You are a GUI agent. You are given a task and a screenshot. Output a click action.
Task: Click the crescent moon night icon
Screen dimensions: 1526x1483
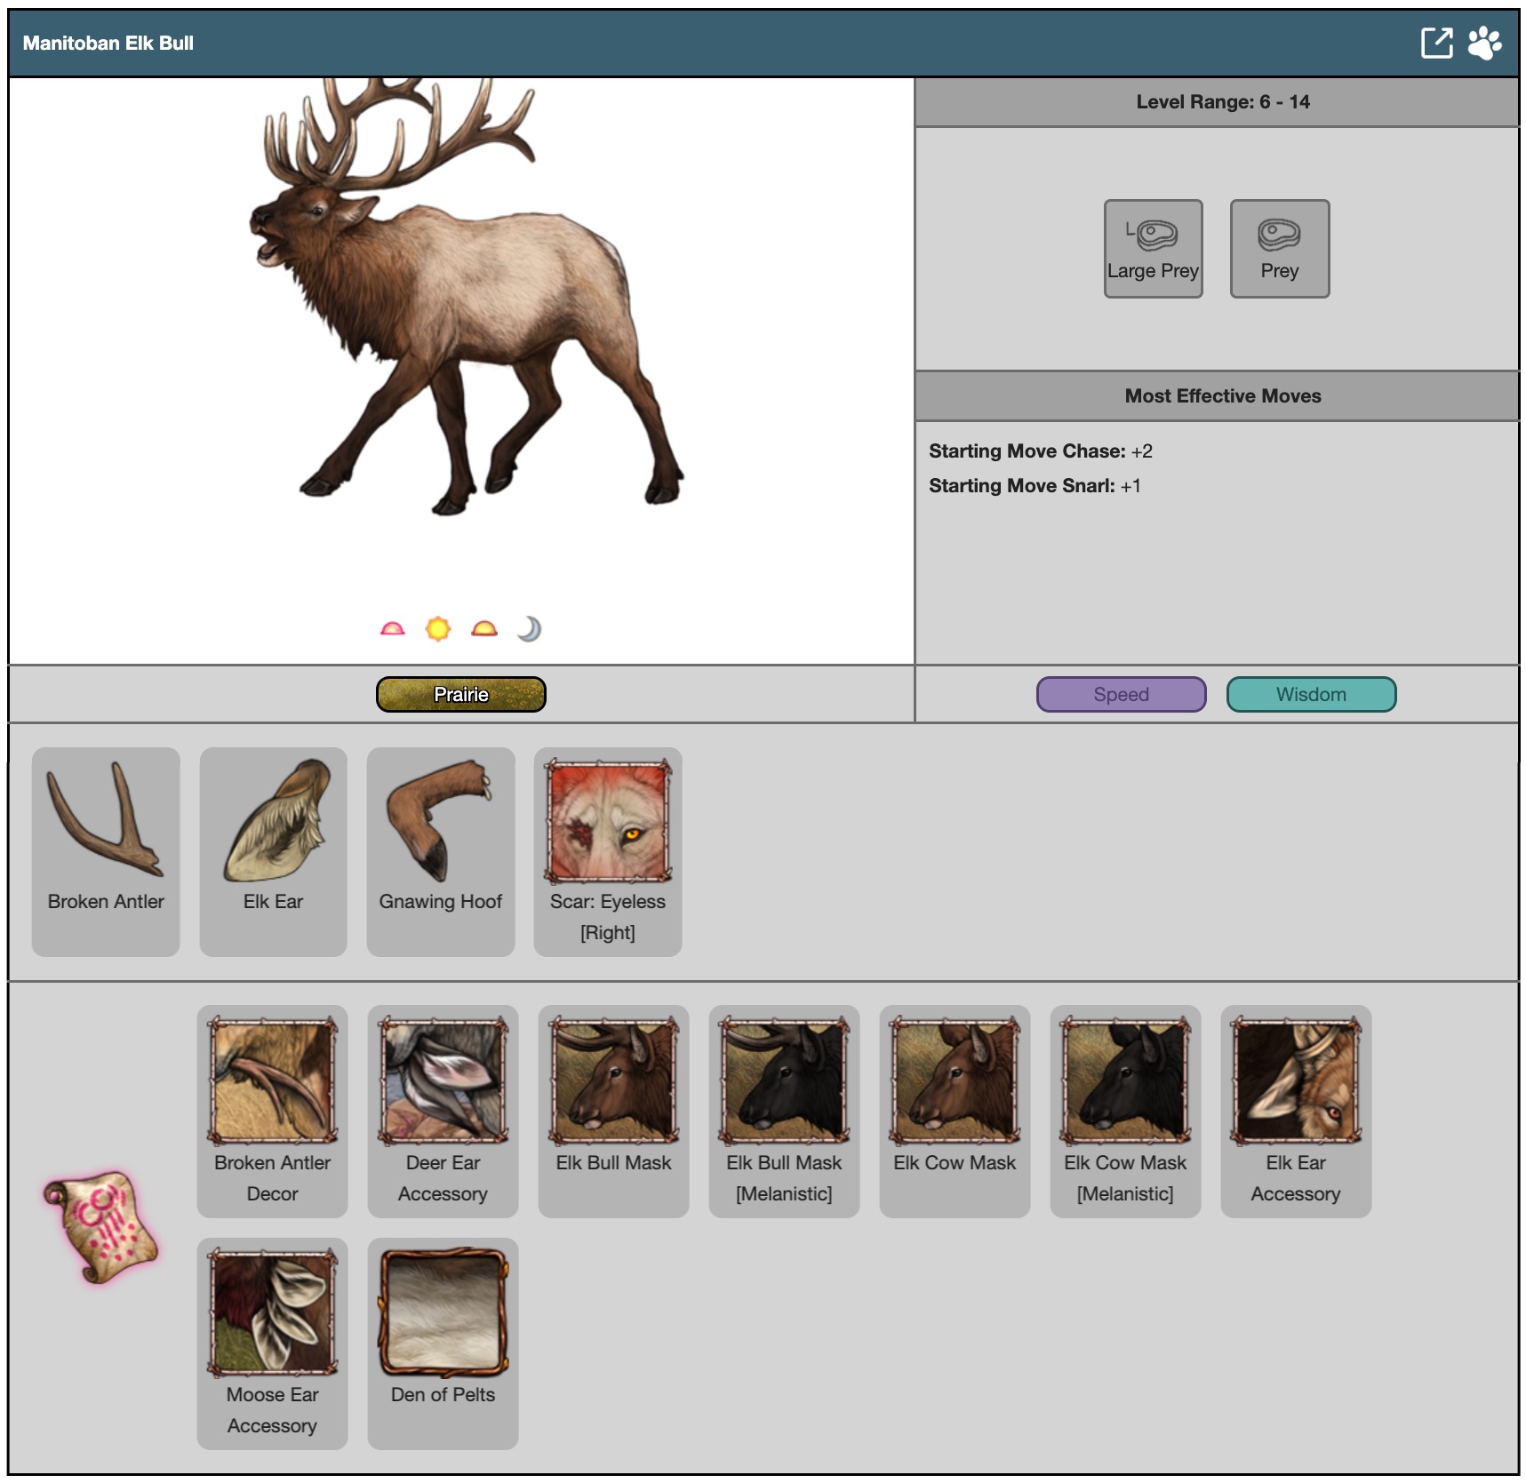(x=529, y=629)
